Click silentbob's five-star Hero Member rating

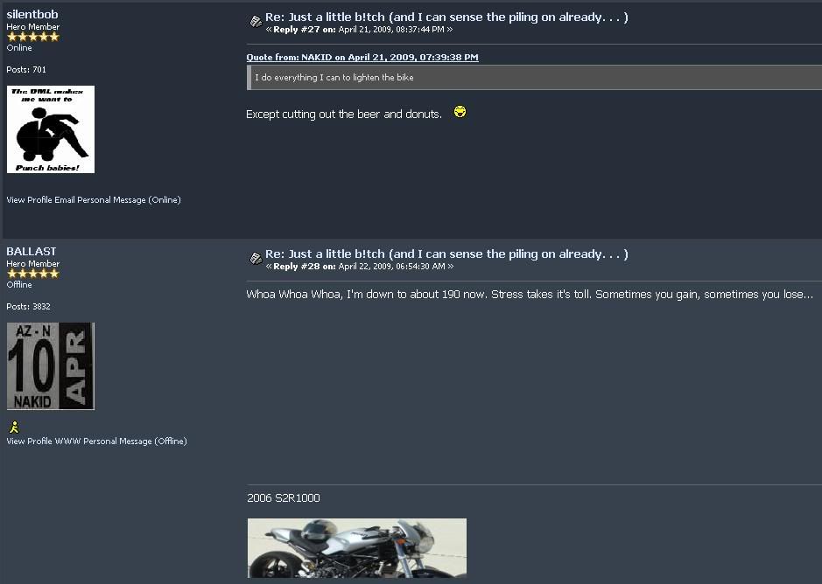click(33, 37)
